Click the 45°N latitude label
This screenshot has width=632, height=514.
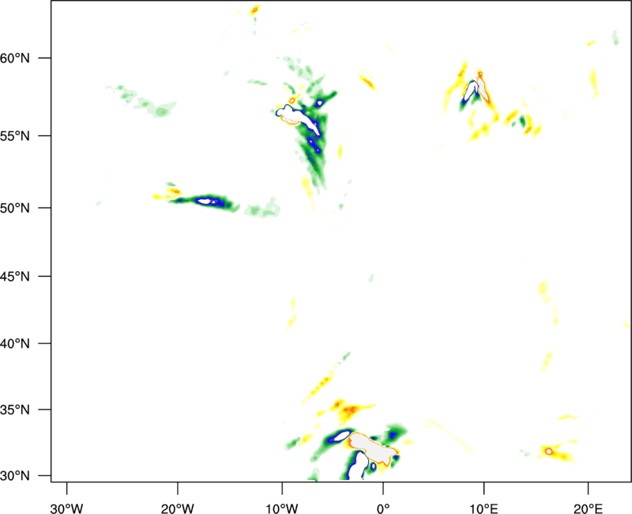(x=15, y=277)
